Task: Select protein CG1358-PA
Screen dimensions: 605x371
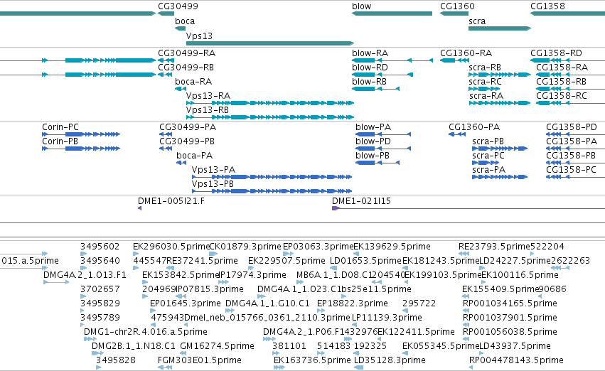Action: [x=575, y=149]
